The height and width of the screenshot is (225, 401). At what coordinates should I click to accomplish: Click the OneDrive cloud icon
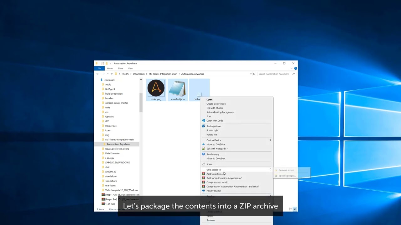[203, 144]
